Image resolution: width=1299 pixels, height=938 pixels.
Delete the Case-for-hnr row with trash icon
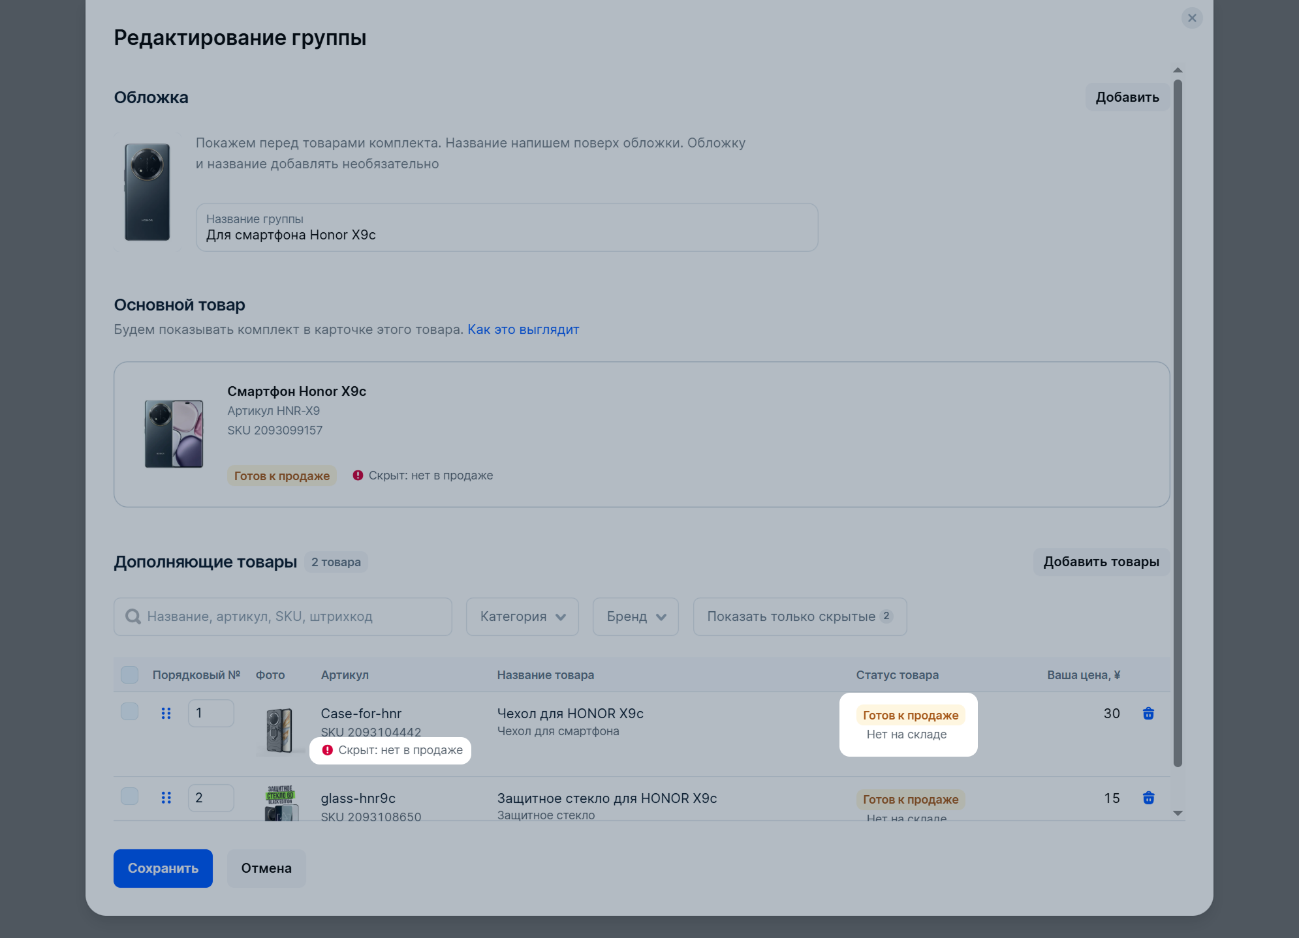[1148, 714]
